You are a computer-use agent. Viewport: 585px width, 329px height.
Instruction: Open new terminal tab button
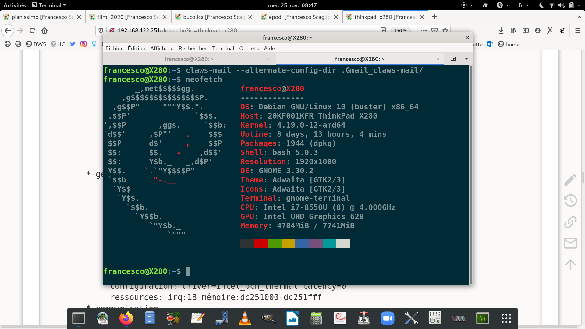click(453, 59)
